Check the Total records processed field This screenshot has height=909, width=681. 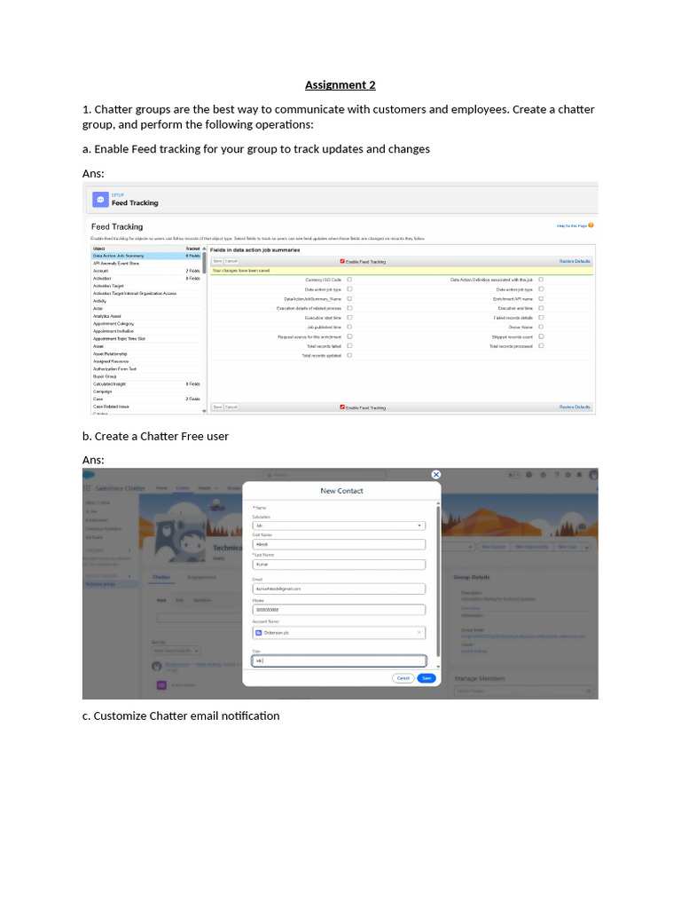542,346
